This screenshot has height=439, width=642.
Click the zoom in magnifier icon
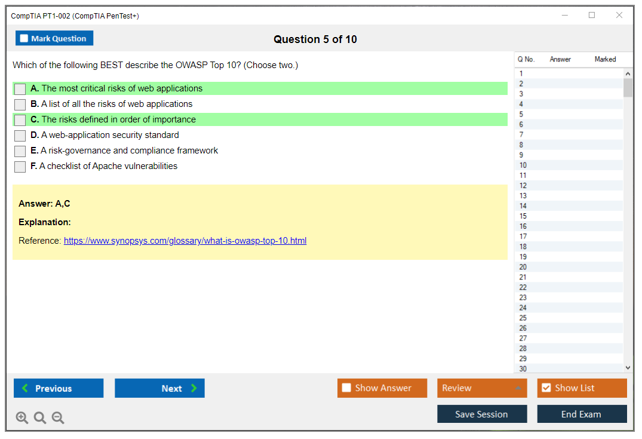[22, 418]
